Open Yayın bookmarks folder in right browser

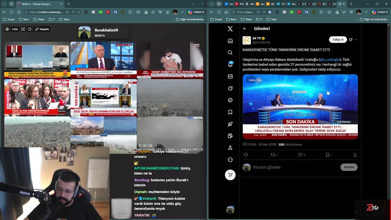pos(272,19)
